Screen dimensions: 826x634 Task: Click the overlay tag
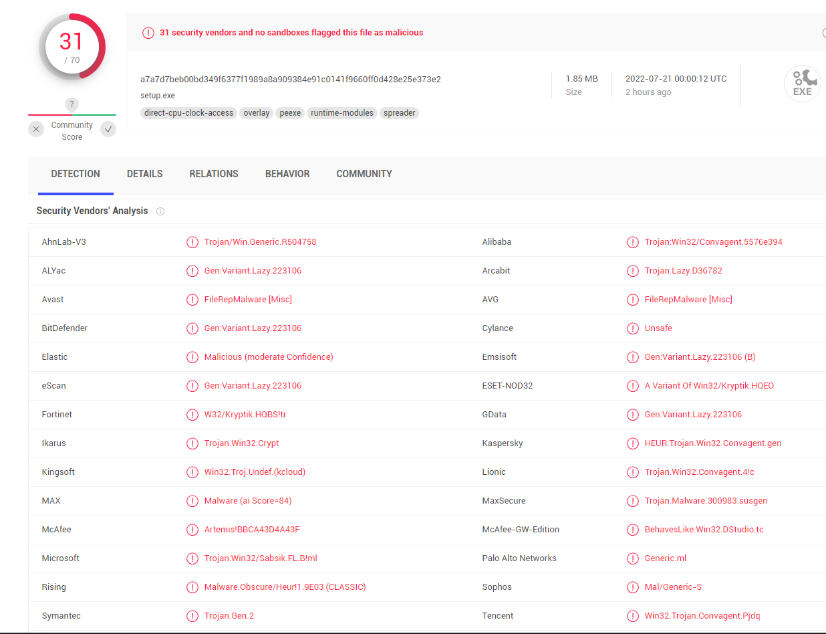click(x=257, y=113)
